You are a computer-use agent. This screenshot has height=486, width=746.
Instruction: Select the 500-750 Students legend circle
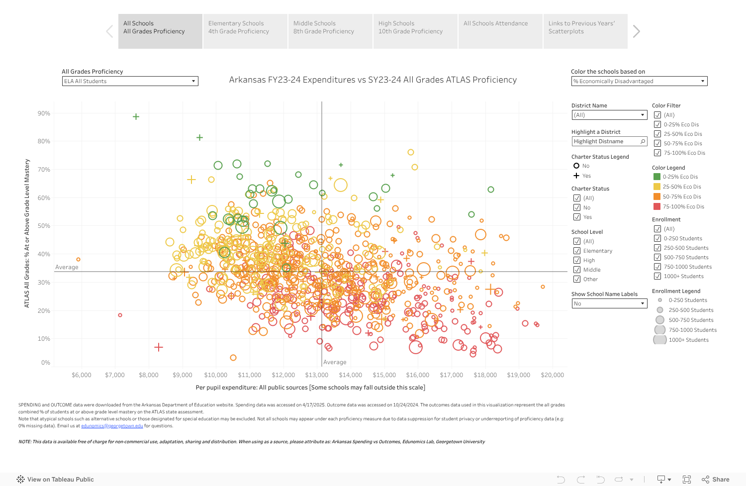[x=660, y=320]
